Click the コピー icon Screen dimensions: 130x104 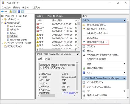pyautogui.click(x=84, y=91)
